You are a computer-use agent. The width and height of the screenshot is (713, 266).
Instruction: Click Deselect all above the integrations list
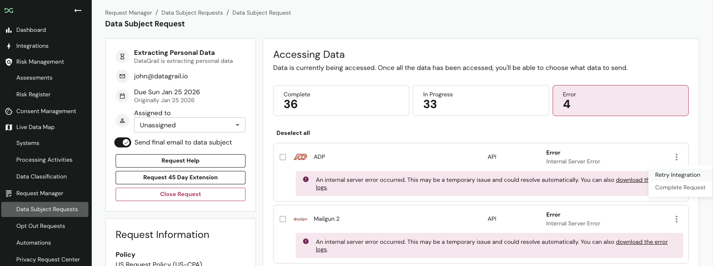[x=293, y=133]
